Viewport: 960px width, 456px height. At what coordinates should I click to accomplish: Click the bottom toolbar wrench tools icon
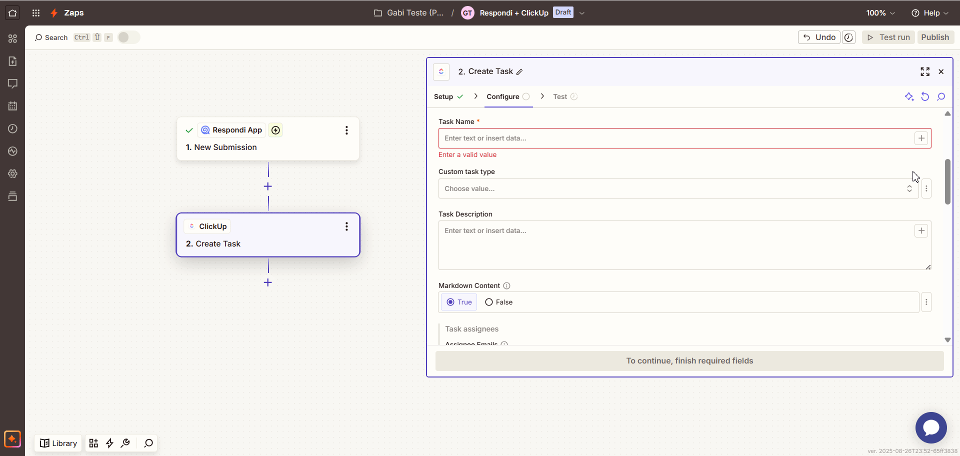pos(125,443)
